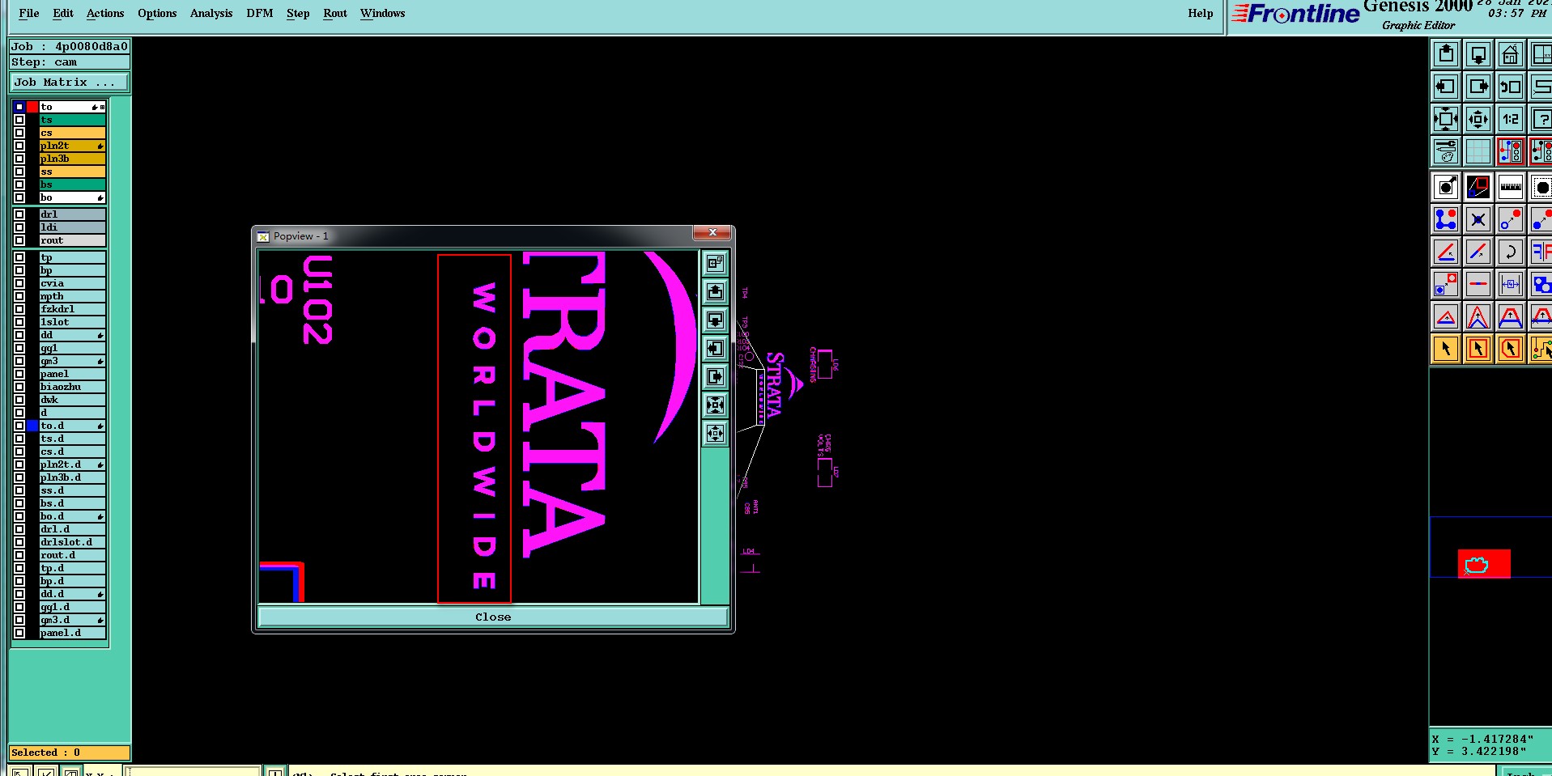Click the previous view return-arrow icon
The width and height of the screenshot is (1552, 776).
pyautogui.click(x=1511, y=87)
